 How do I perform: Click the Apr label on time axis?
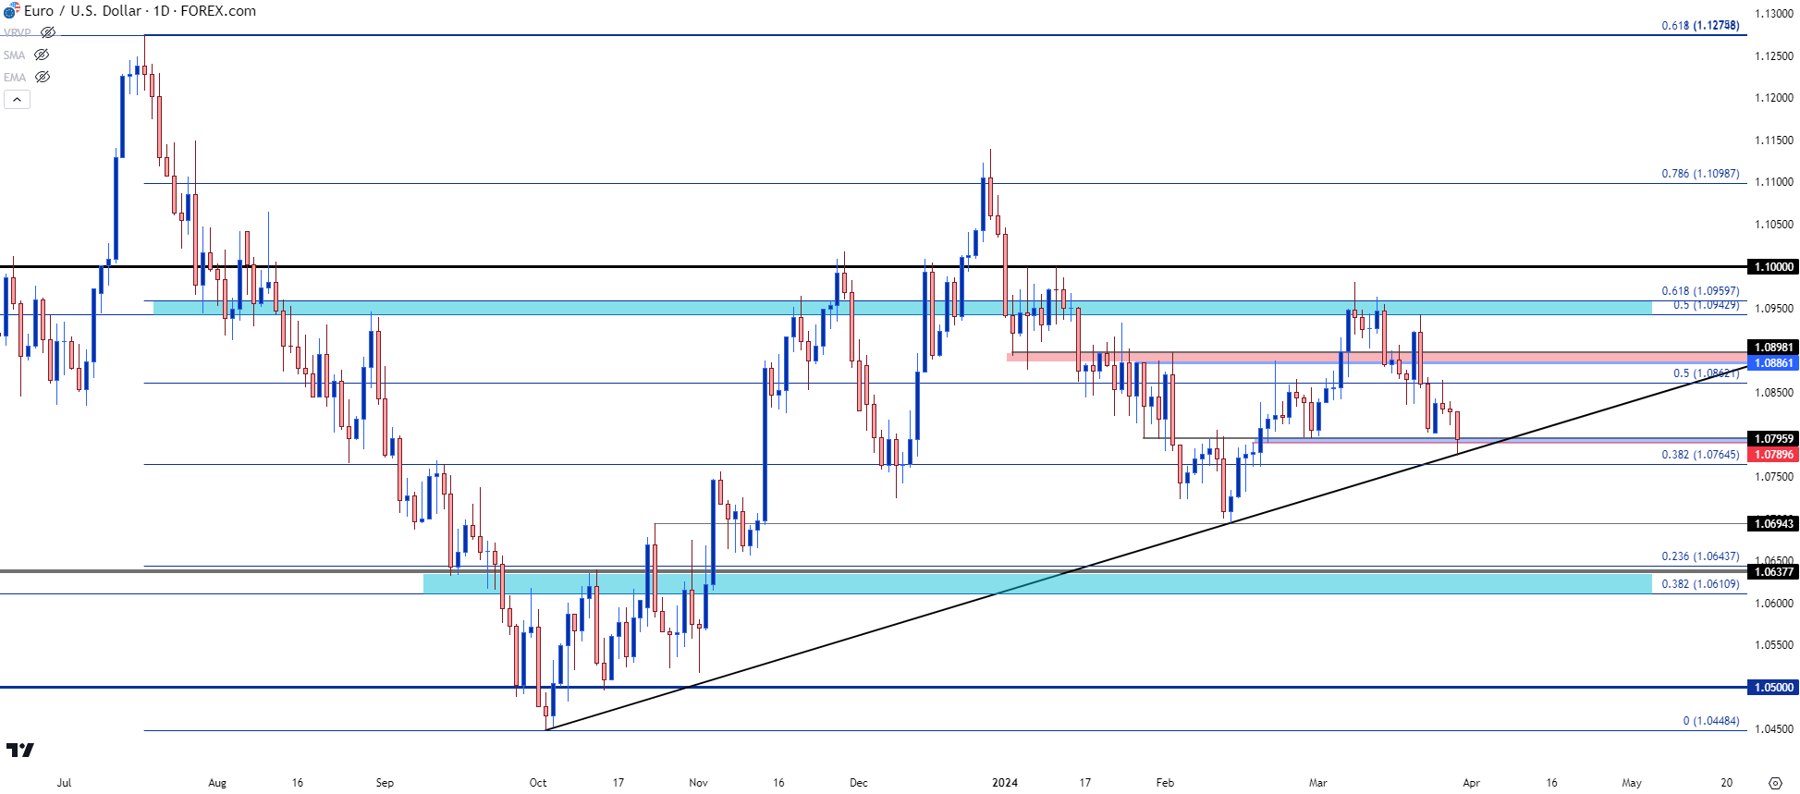(1471, 783)
